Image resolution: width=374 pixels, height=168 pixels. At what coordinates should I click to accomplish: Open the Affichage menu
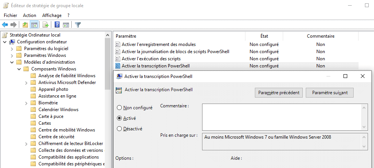(52, 15)
